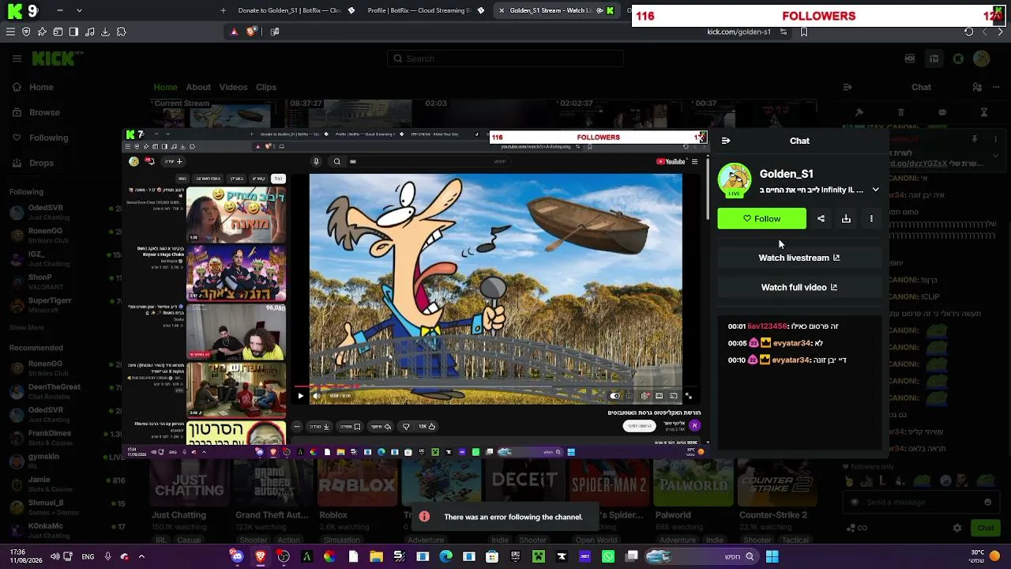Open WhatsApp from the Windows taskbar
This screenshot has width=1011, height=569.
point(607,556)
